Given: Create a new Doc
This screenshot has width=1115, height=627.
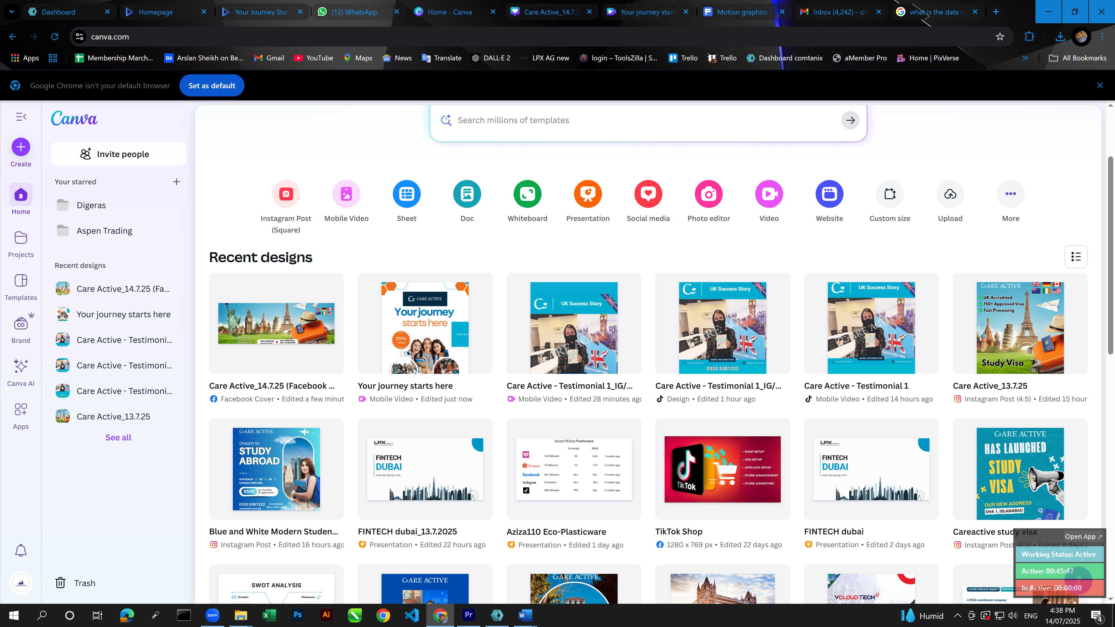Looking at the screenshot, I should pyautogui.click(x=467, y=201).
